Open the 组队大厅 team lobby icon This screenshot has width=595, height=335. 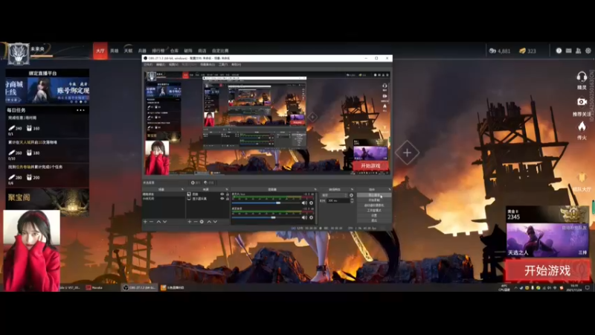pyautogui.click(x=582, y=178)
